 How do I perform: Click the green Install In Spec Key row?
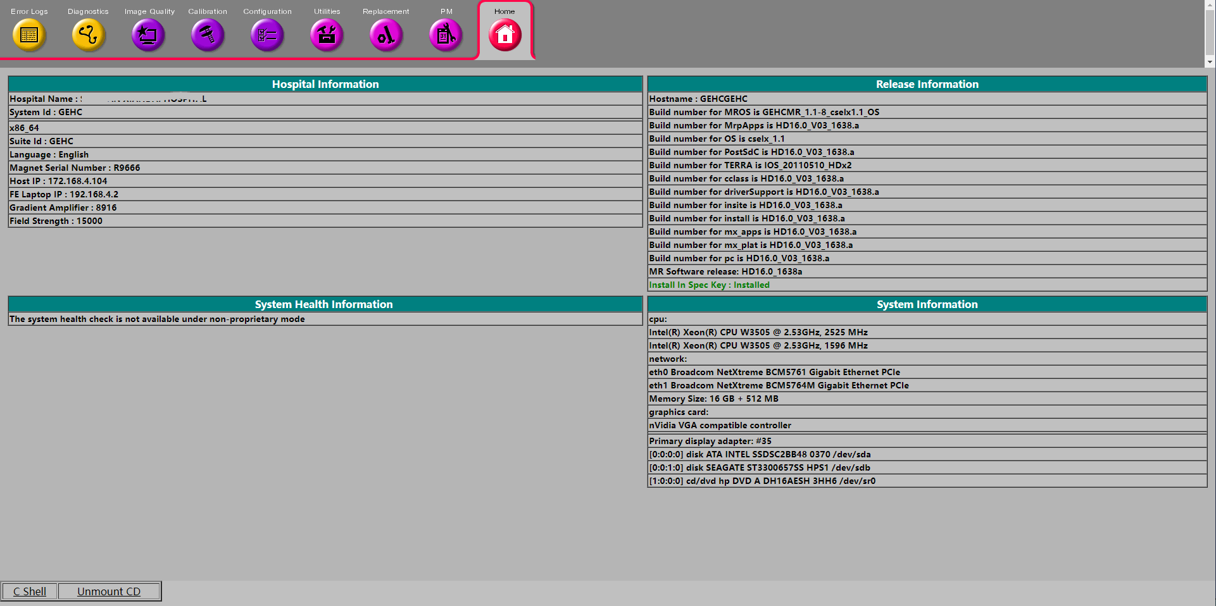(x=710, y=285)
